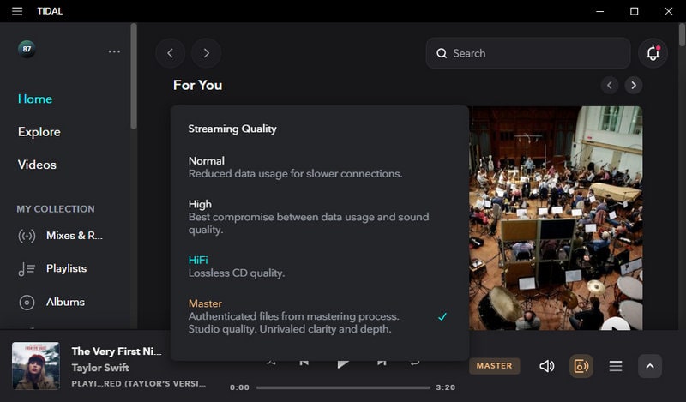
Task: Click the Playlists note icon
Action: (27, 268)
